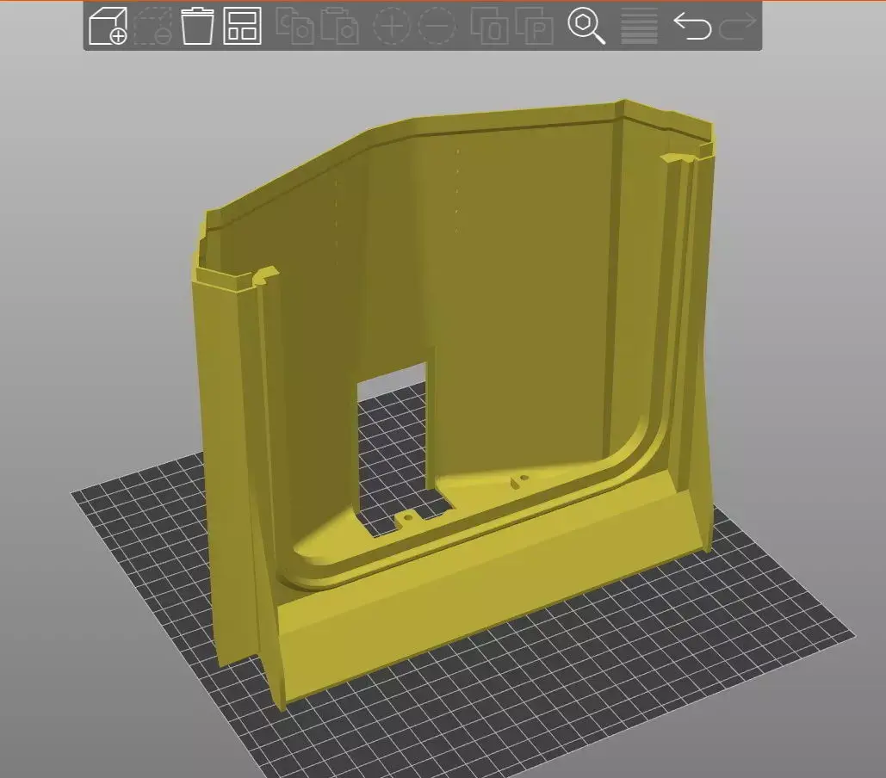Copy the selected object
The image size is (886, 778).
297,28
